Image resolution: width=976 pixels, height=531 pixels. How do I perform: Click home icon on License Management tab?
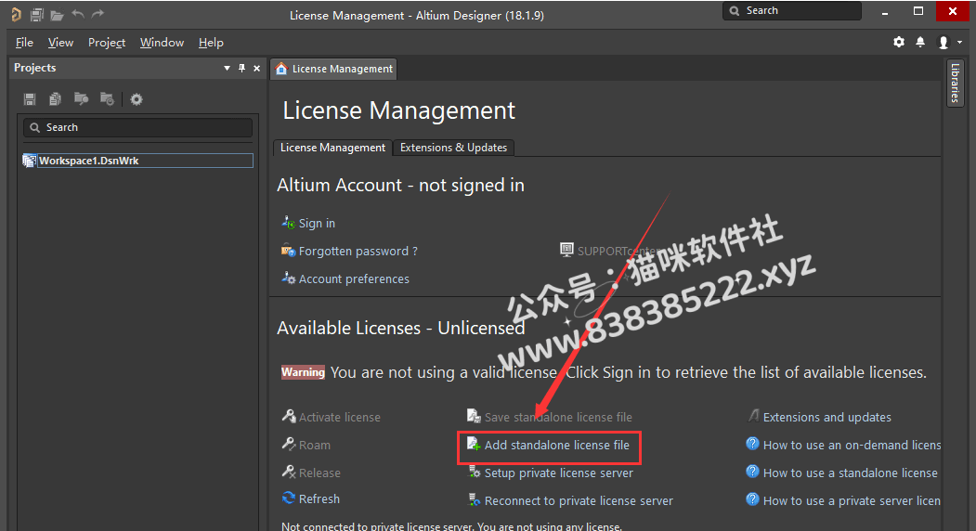click(281, 69)
